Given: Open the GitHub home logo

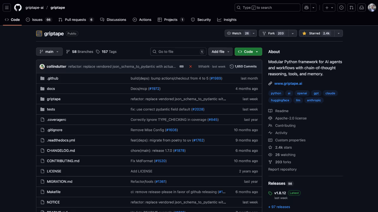Looking at the screenshot, I should coord(18,7).
